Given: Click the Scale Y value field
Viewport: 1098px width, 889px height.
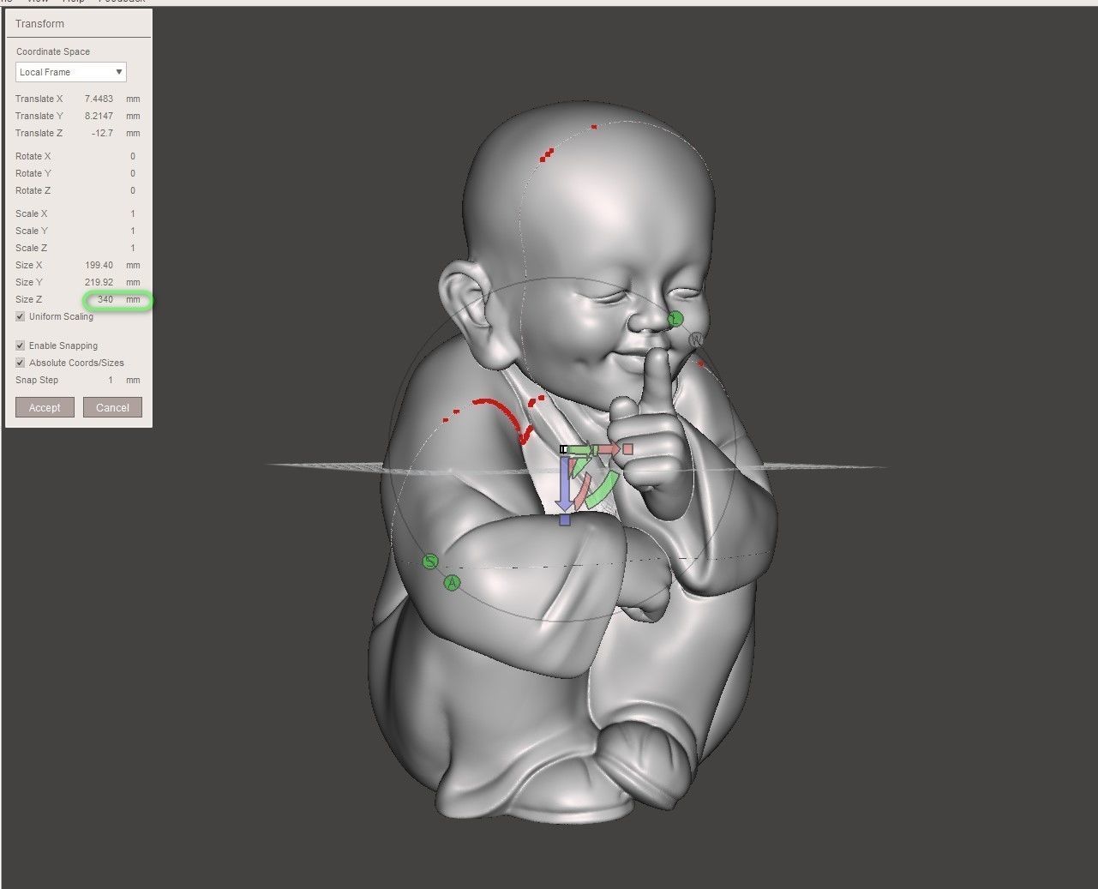Looking at the screenshot, I should [133, 231].
